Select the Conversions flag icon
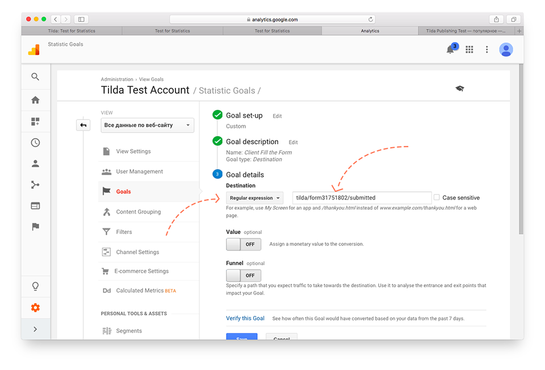 point(35,227)
